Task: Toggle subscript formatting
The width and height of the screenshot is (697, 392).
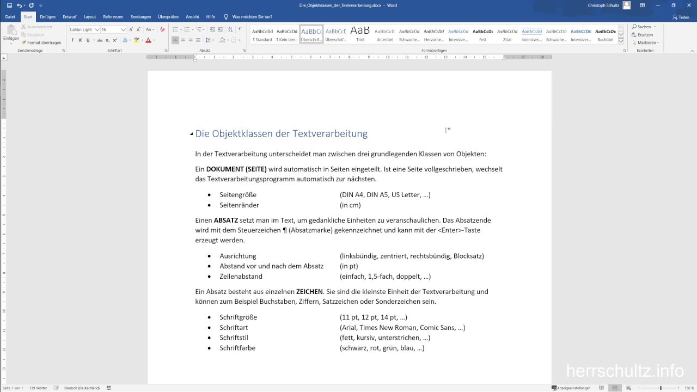Action: 107,40
